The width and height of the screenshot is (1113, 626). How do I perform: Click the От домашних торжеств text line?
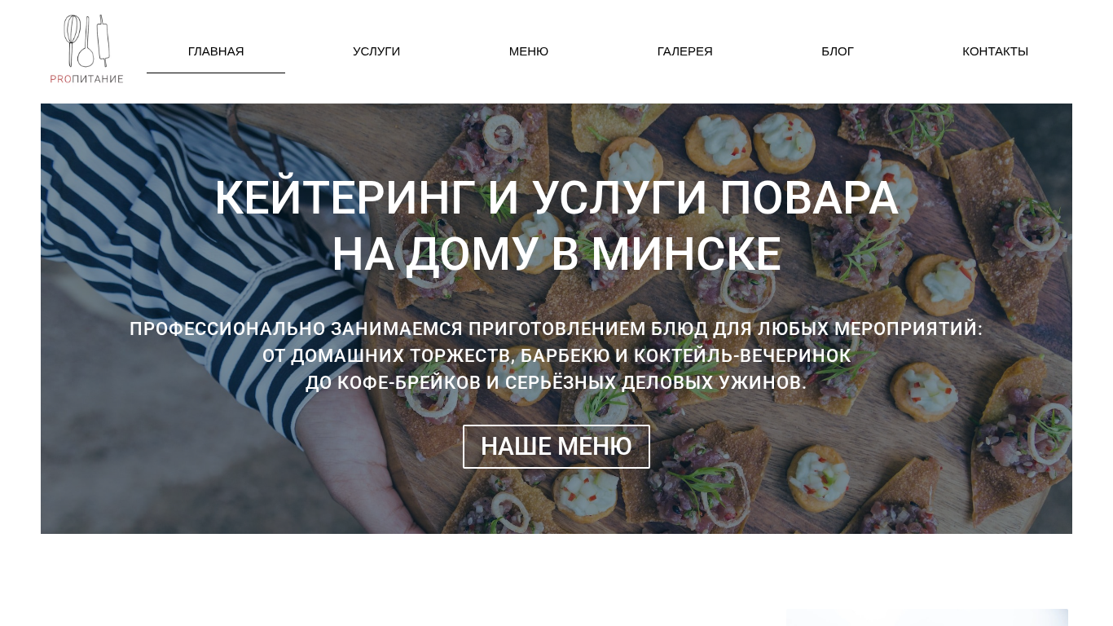[556, 356]
